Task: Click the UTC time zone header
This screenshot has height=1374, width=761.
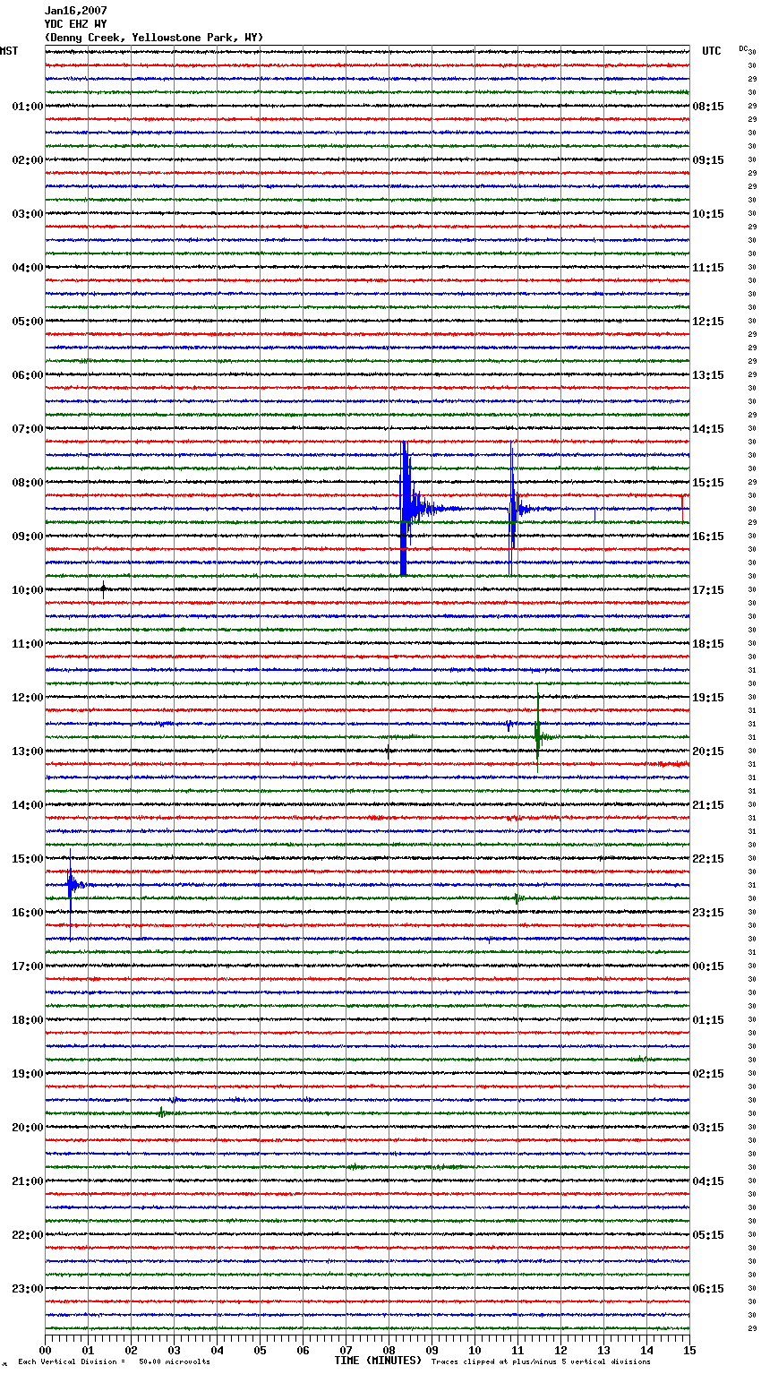Action: pyautogui.click(x=711, y=51)
